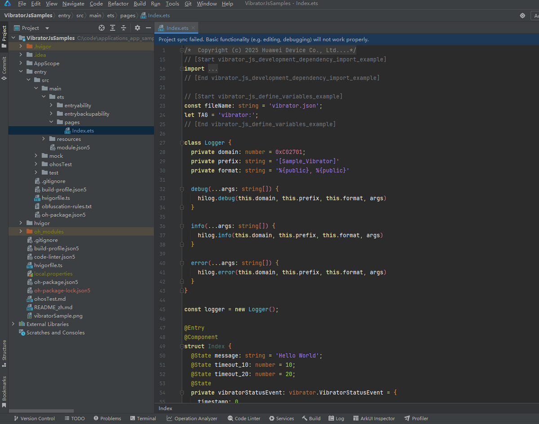Expand the oh_modules folder
The width and height of the screenshot is (539, 424).
pos(21,232)
